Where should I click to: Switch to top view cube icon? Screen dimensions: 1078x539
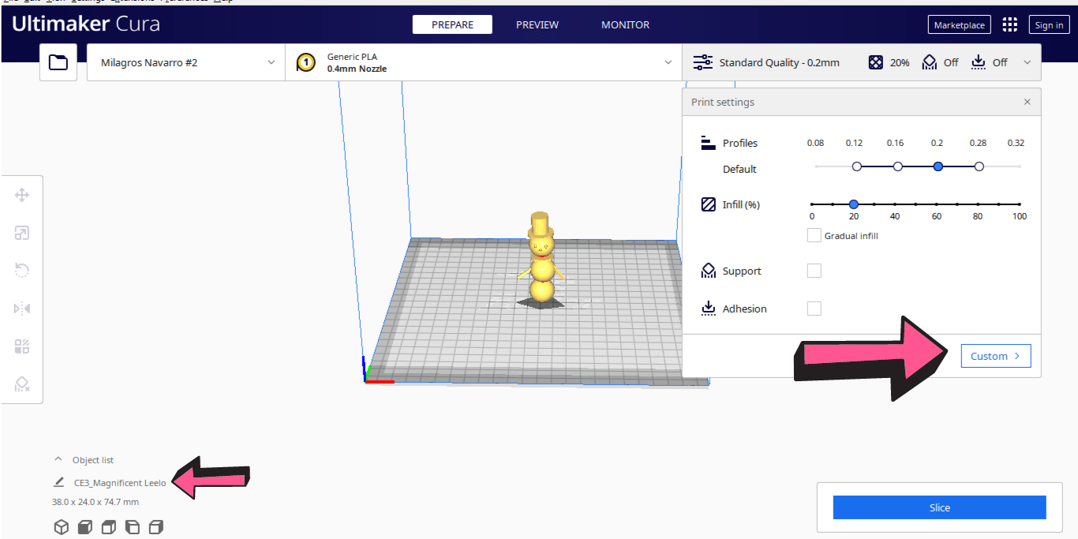tap(109, 527)
